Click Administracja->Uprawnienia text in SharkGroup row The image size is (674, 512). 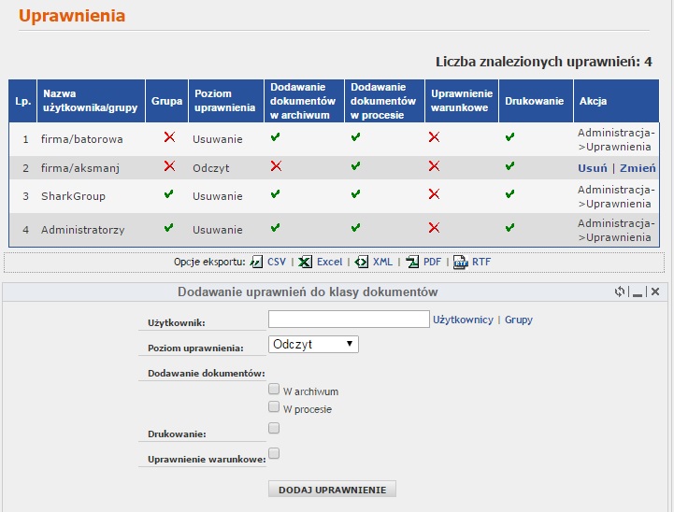pos(616,196)
